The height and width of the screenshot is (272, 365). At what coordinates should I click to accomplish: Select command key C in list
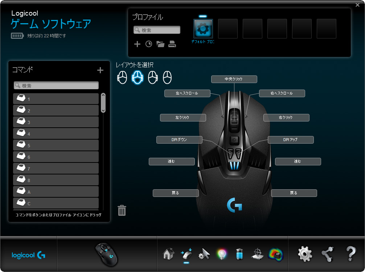click(x=56, y=203)
